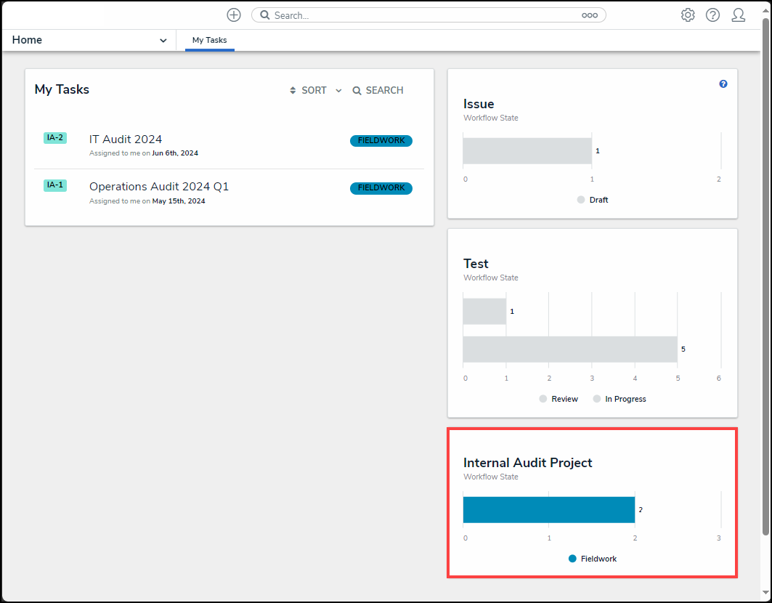Click SEARCH in My Tasks panel
This screenshot has height=603, width=772.
(378, 91)
